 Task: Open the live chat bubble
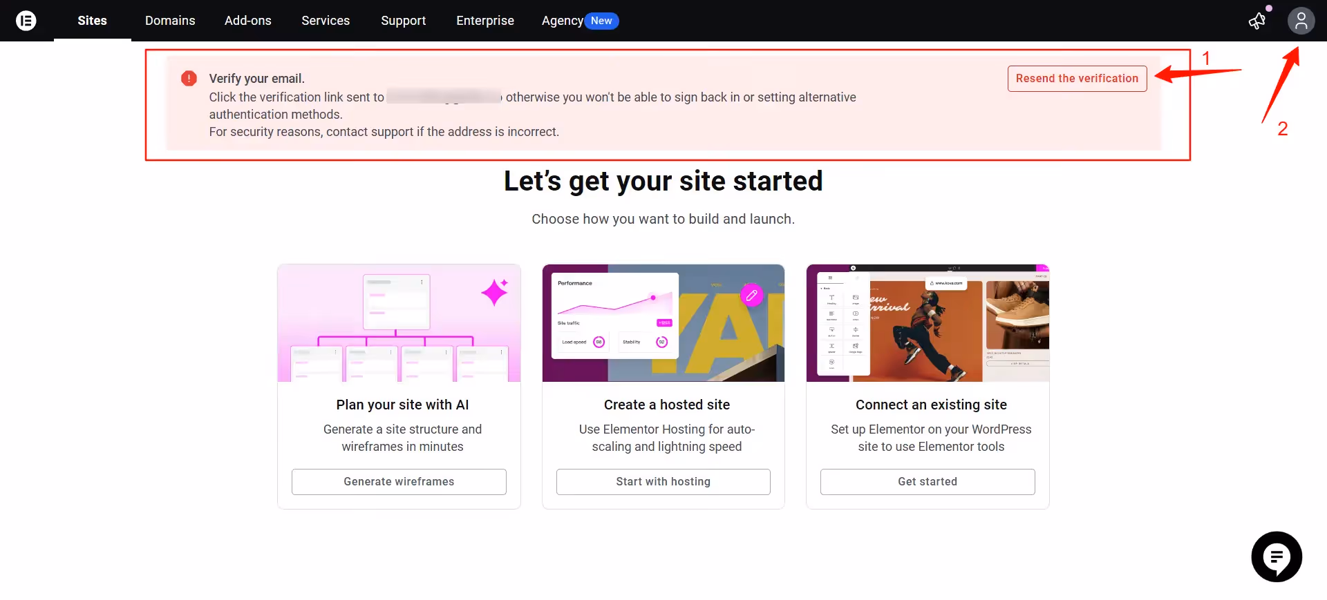click(x=1277, y=557)
